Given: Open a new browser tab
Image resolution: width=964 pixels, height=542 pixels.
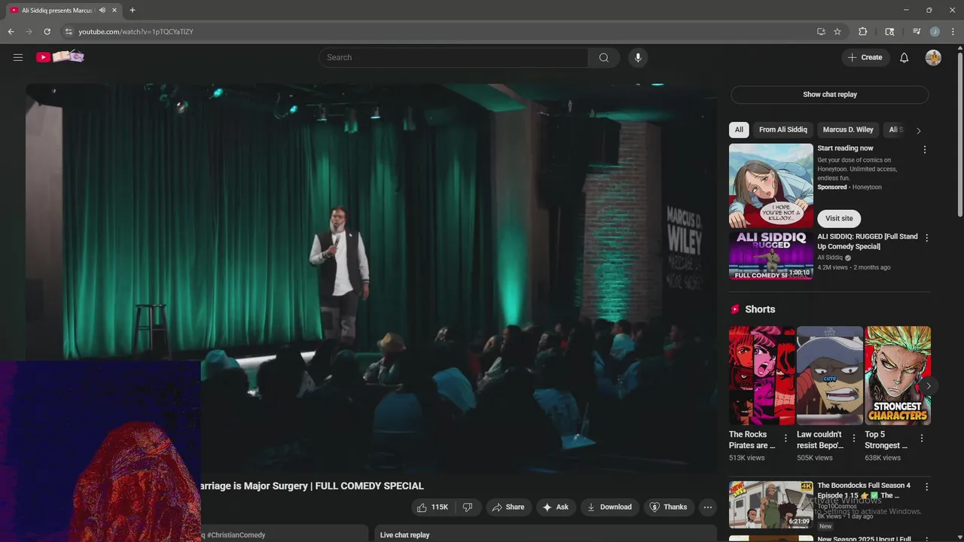Looking at the screenshot, I should click(133, 11).
